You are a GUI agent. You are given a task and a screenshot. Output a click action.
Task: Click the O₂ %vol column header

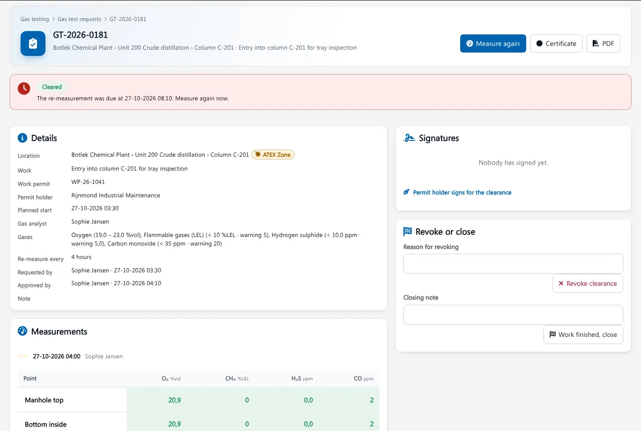(171, 378)
